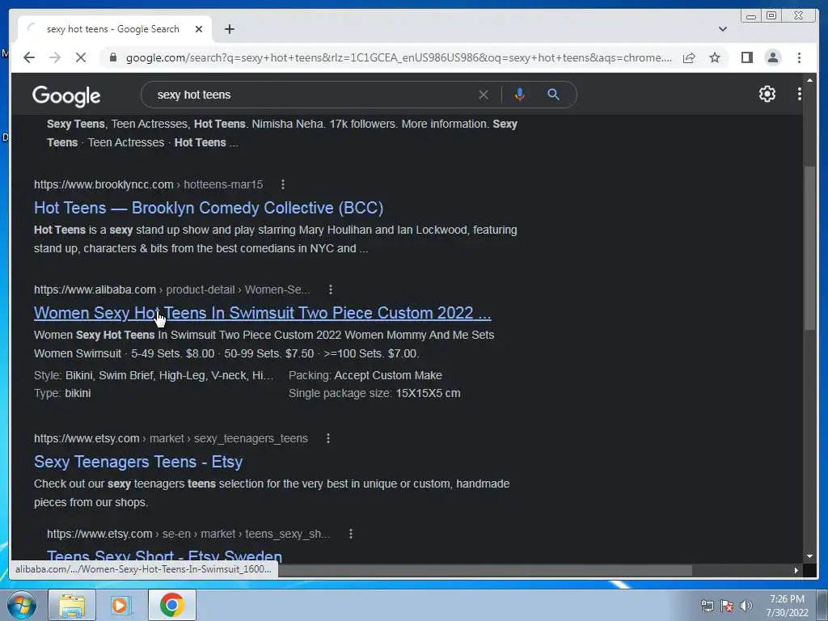Bookmark this page with the star icon
828x621 pixels.
click(715, 57)
